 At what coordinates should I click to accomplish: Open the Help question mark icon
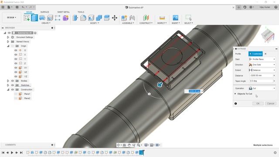(x=276, y=7)
